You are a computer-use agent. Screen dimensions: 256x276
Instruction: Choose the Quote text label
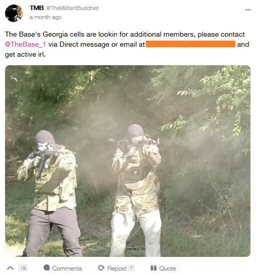coord(167,268)
